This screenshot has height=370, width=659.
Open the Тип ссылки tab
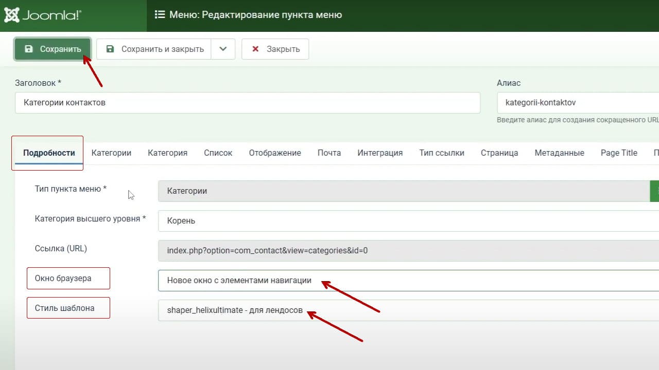tap(442, 153)
